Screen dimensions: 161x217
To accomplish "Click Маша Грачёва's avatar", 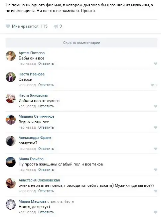I will click(11, 162).
